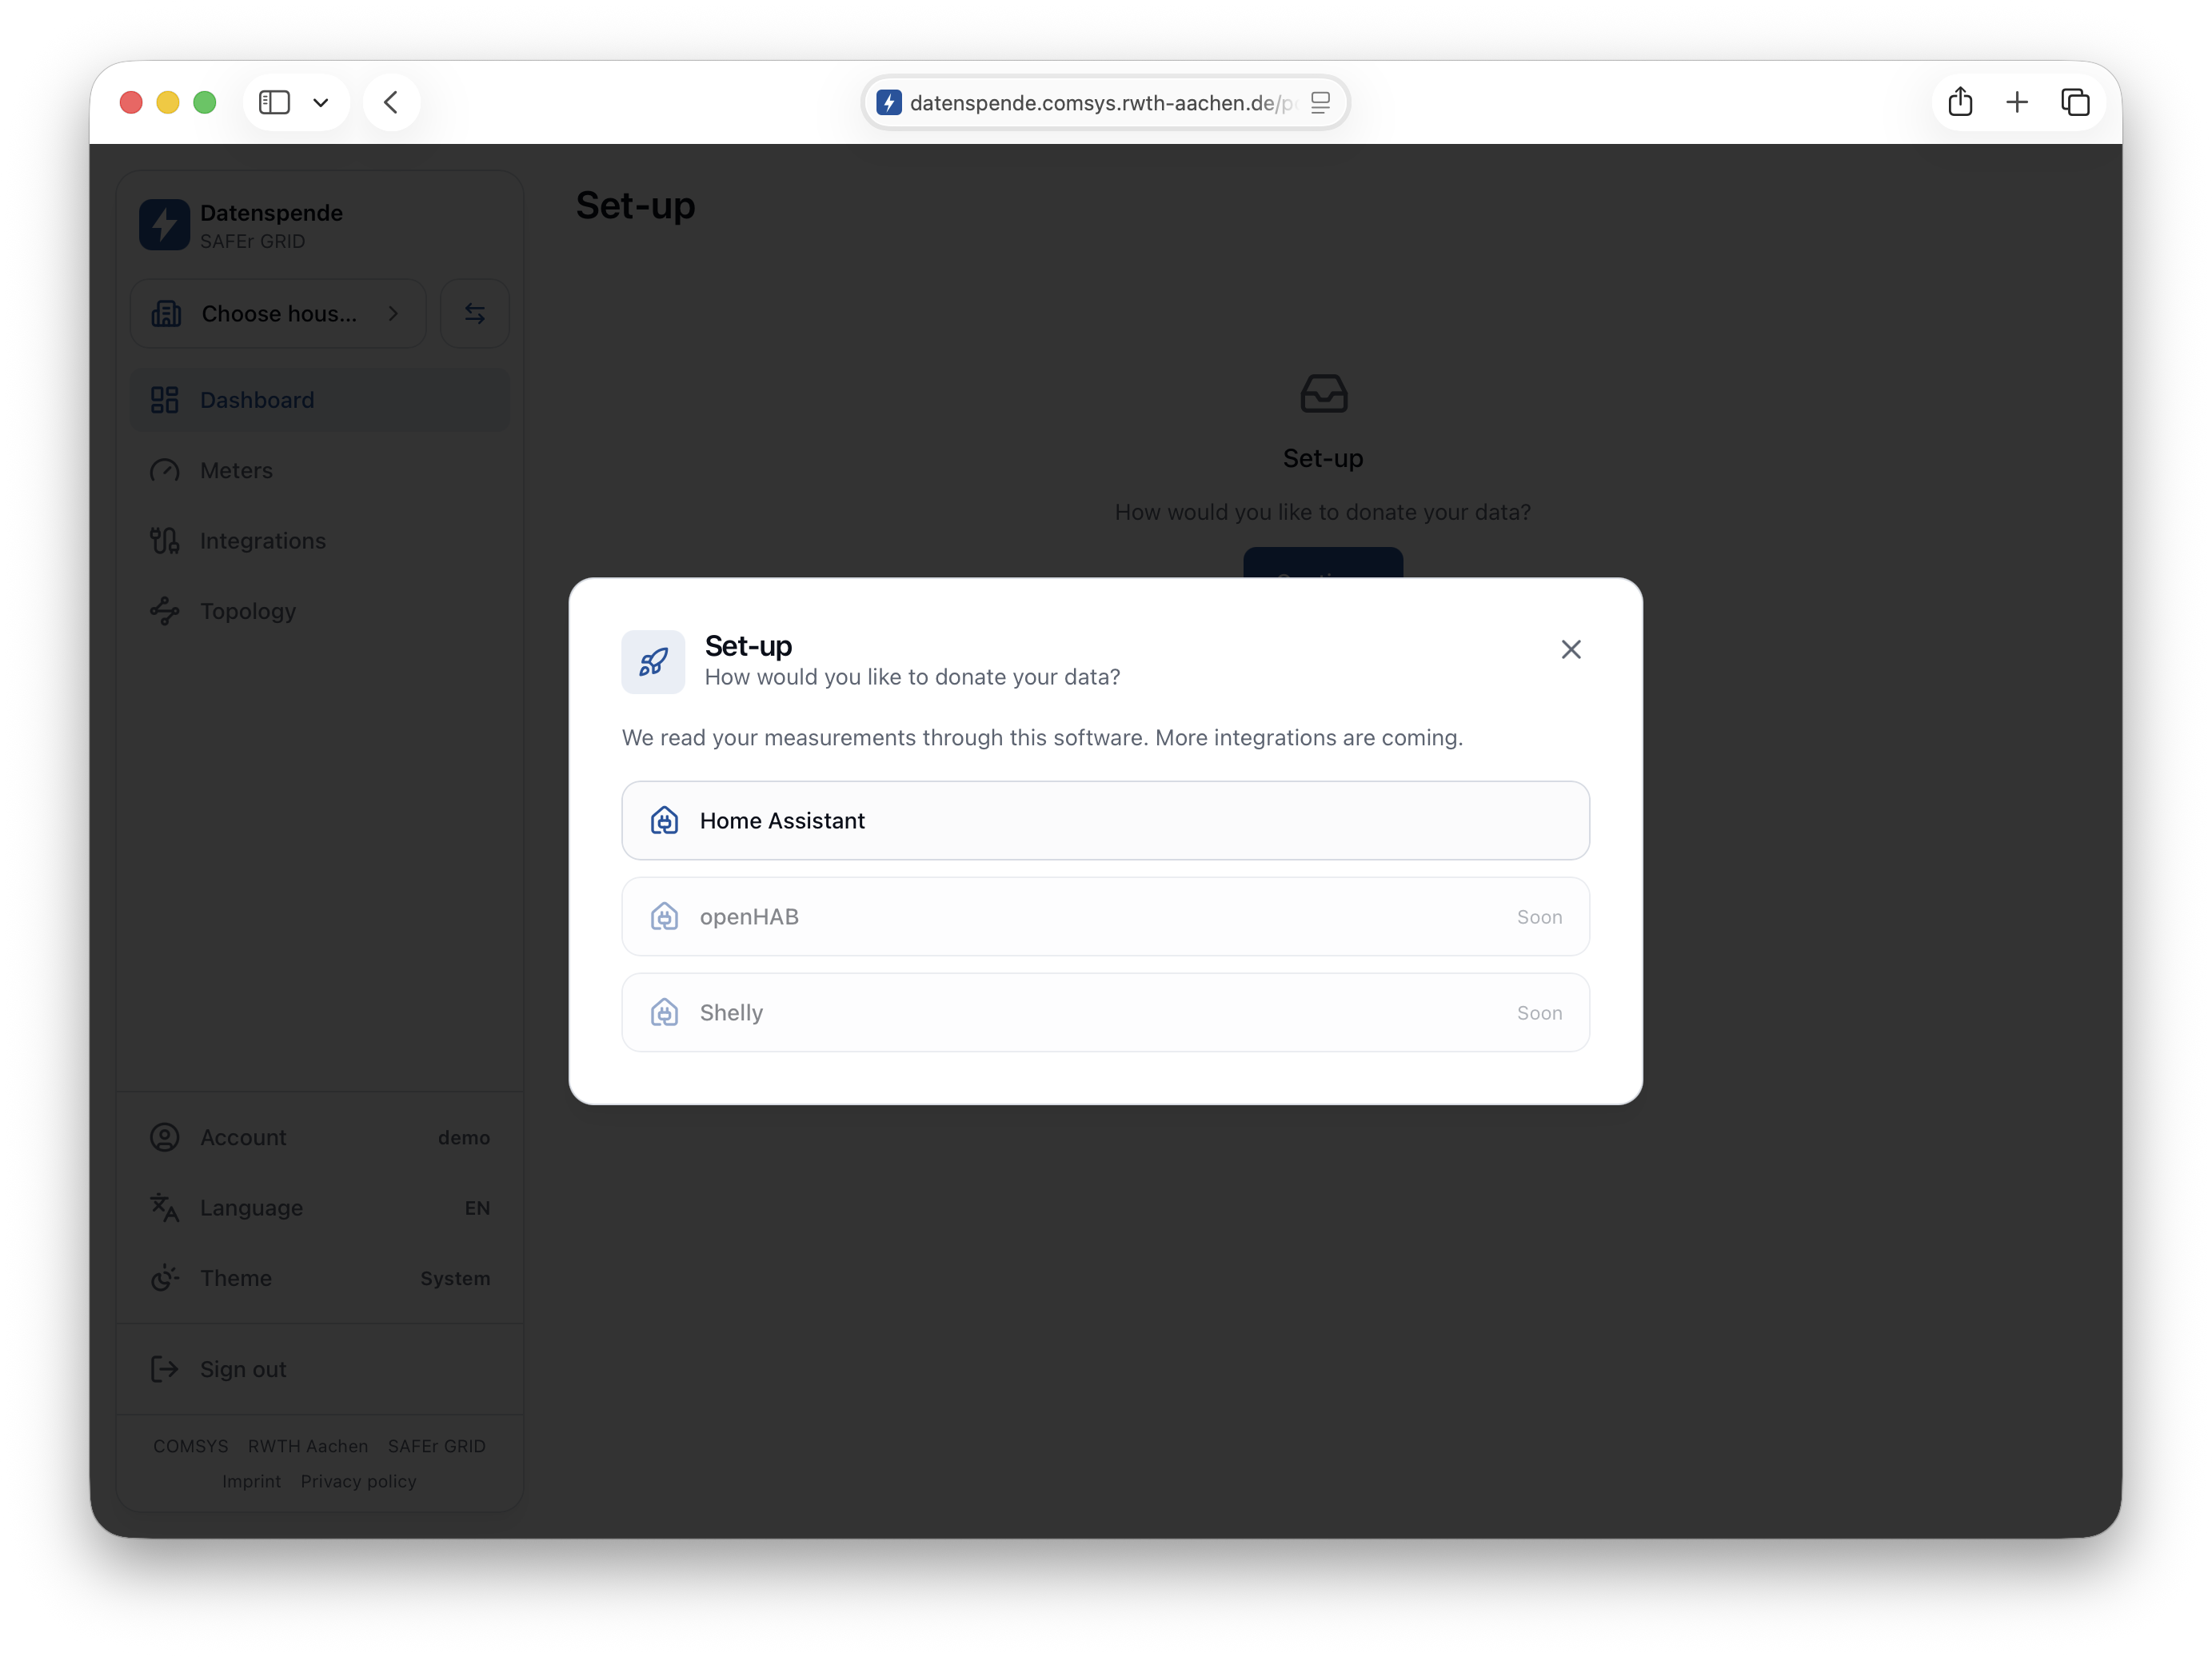
Task: Click the site favicon in the address bar
Action: (x=889, y=102)
